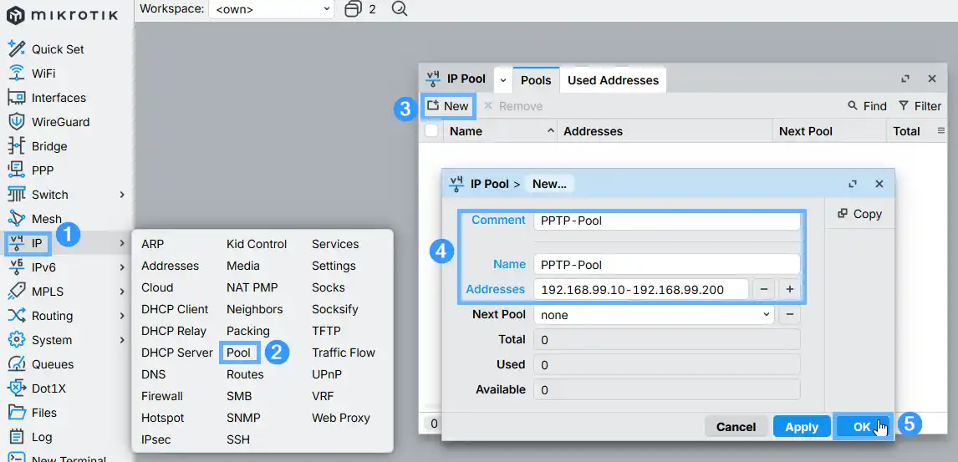Click the search magnifier icon in top bar
The width and height of the screenshot is (958, 462).
[x=400, y=9]
